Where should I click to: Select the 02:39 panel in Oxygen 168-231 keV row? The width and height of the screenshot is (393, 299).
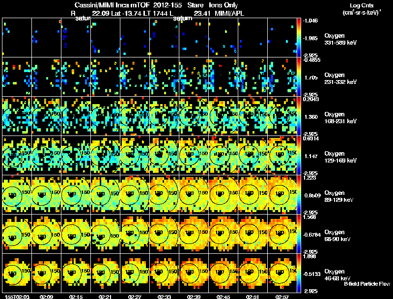point(194,116)
